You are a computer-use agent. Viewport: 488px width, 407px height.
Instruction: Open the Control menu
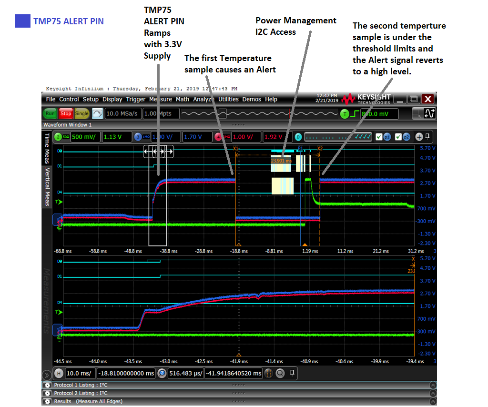tap(69, 99)
